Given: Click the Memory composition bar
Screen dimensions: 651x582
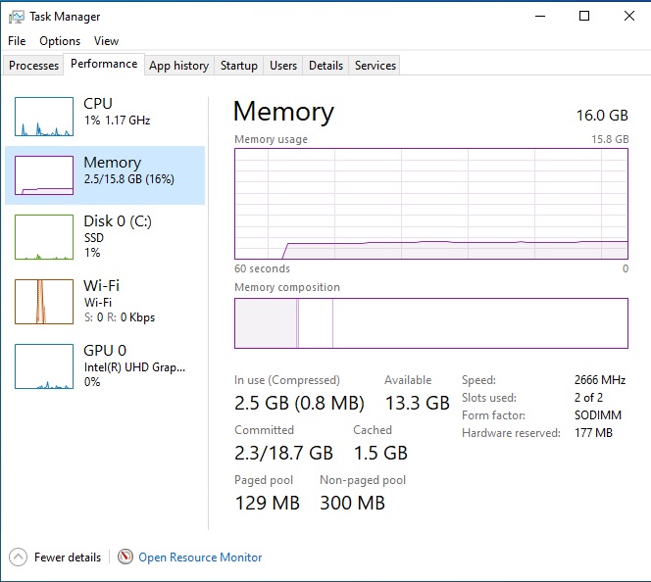Looking at the screenshot, I should (x=430, y=323).
